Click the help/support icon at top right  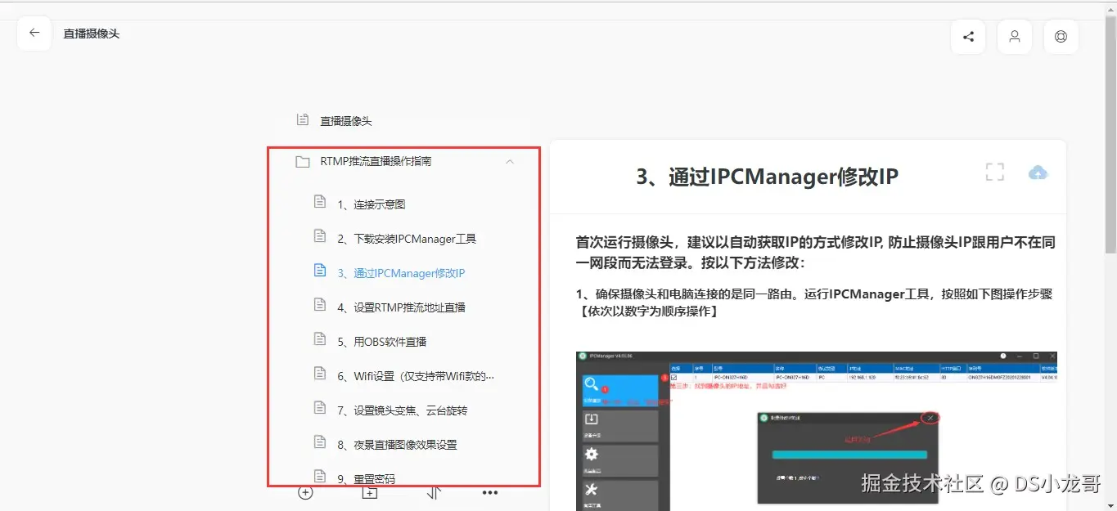1061,36
